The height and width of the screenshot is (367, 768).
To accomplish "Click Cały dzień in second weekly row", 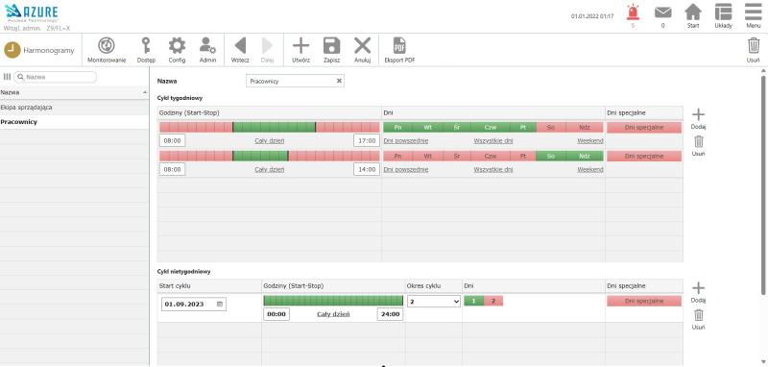I will point(270,170).
